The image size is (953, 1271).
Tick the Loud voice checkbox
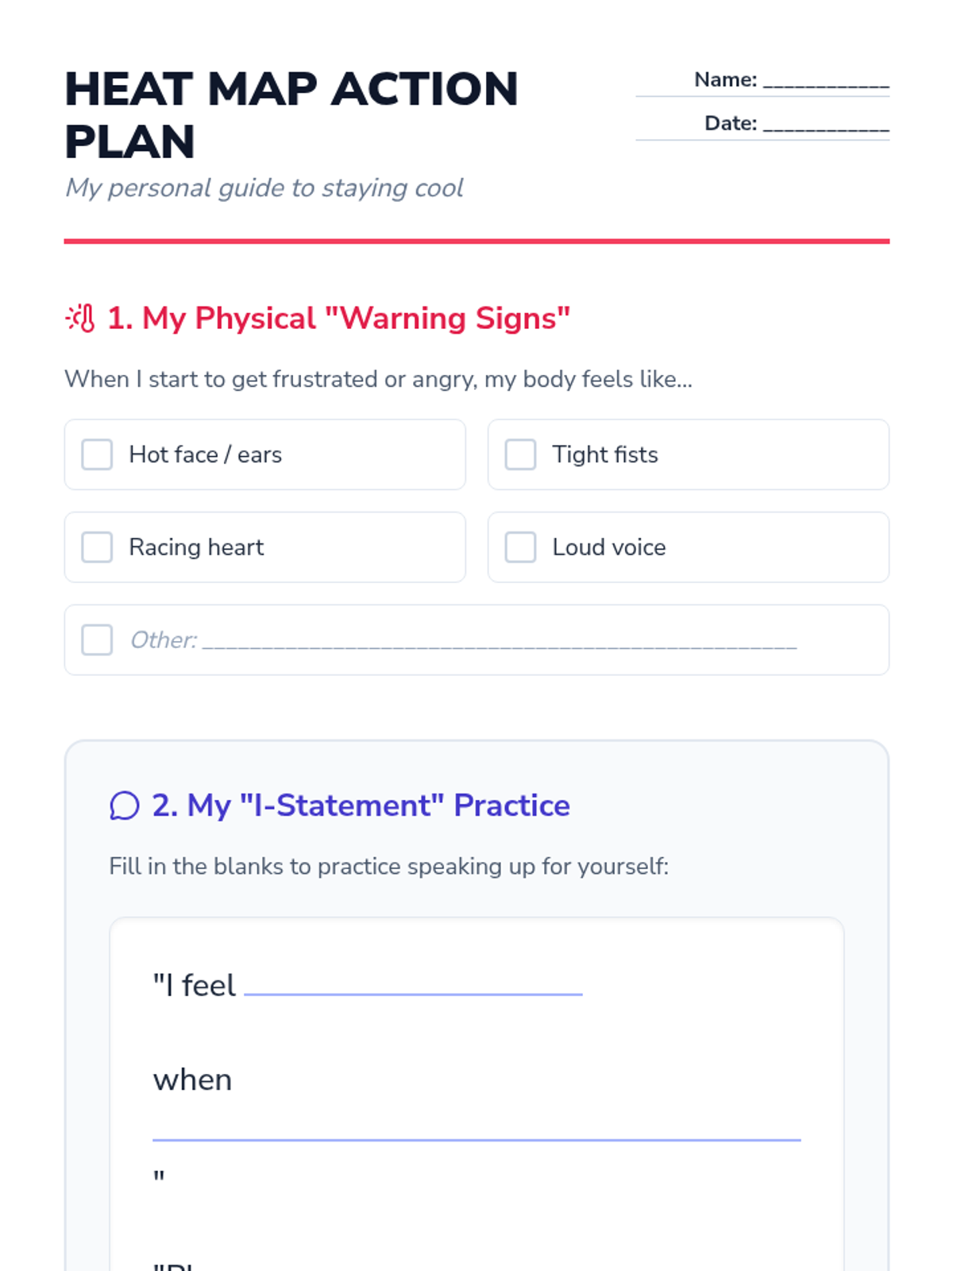520,547
